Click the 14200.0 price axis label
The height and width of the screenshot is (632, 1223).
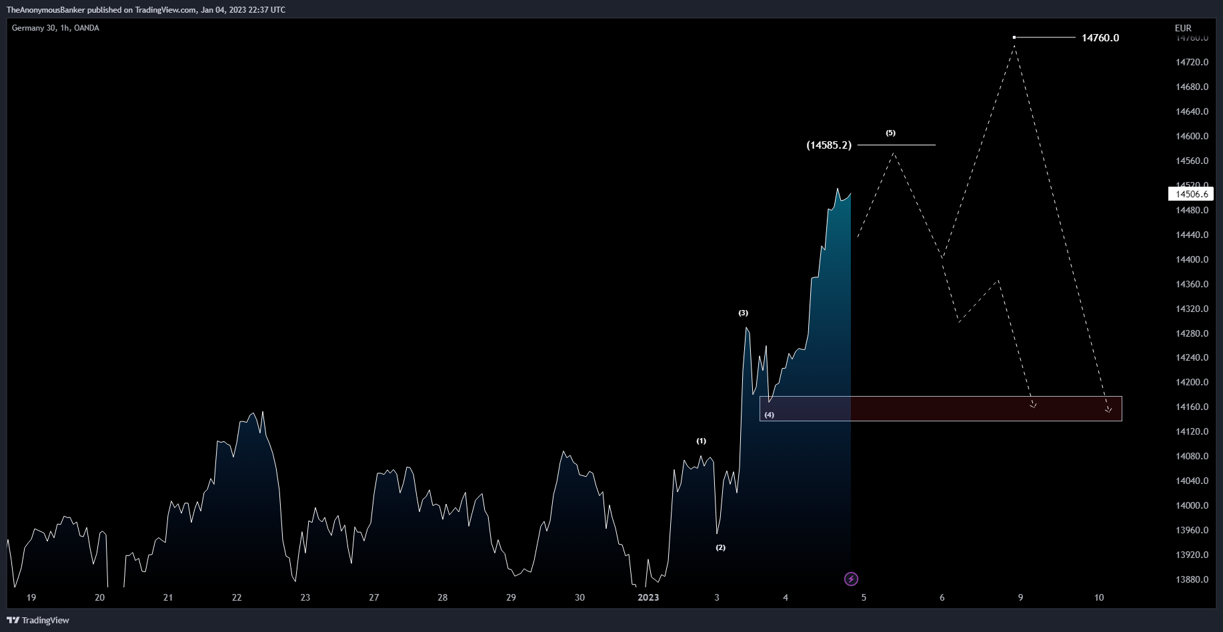[x=1192, y=383]
